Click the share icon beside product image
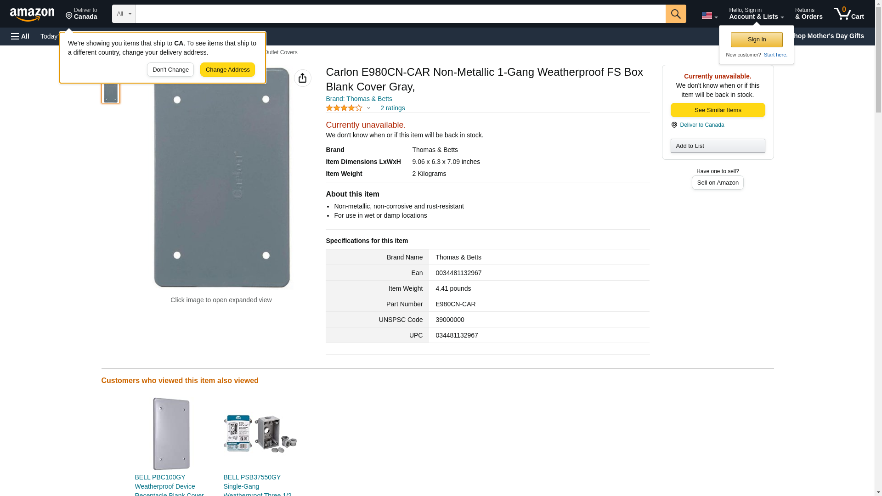Screen dimensions: 882x496 pyautogui.click(x=302, y=78)
